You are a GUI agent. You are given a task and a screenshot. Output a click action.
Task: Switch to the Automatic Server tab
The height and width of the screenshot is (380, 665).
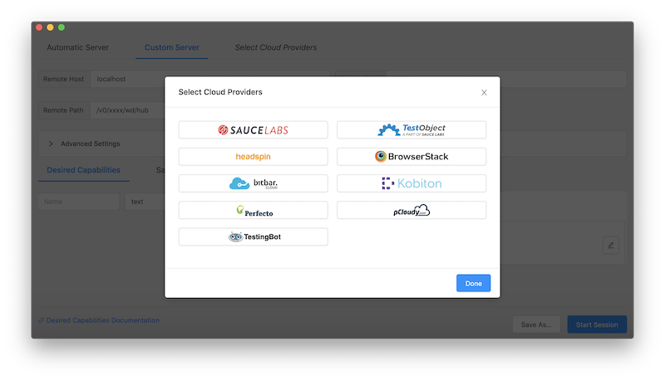coord(77,47)
